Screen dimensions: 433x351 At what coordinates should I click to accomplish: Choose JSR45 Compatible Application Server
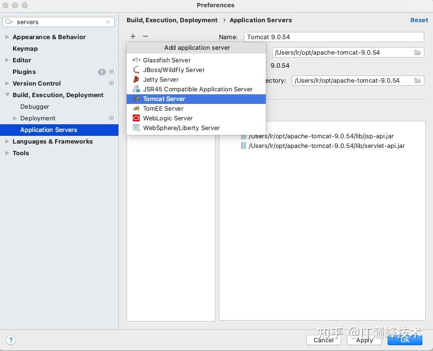[x=196, y=89]
